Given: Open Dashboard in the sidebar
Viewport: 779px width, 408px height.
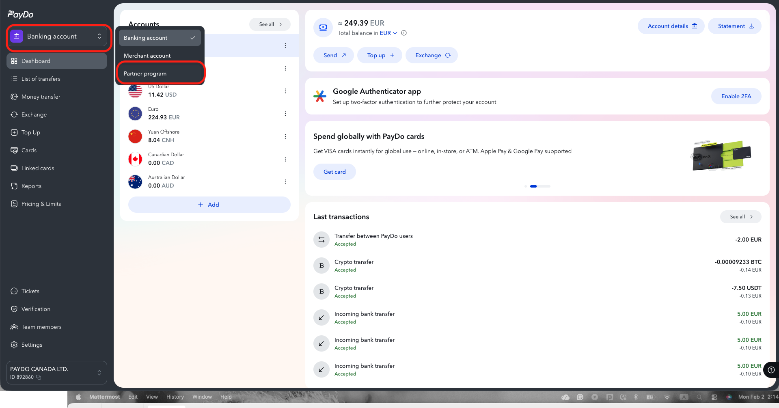Looking at the screenshot, I should (57, 61).
